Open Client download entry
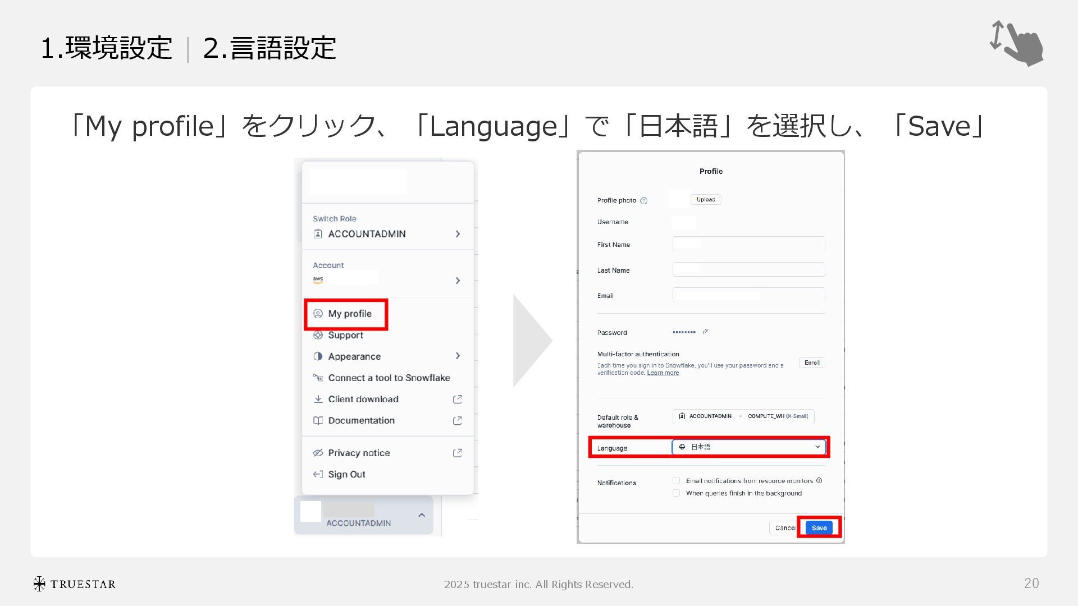Screen dimensions: 1078x606 [x=387, y=399]
